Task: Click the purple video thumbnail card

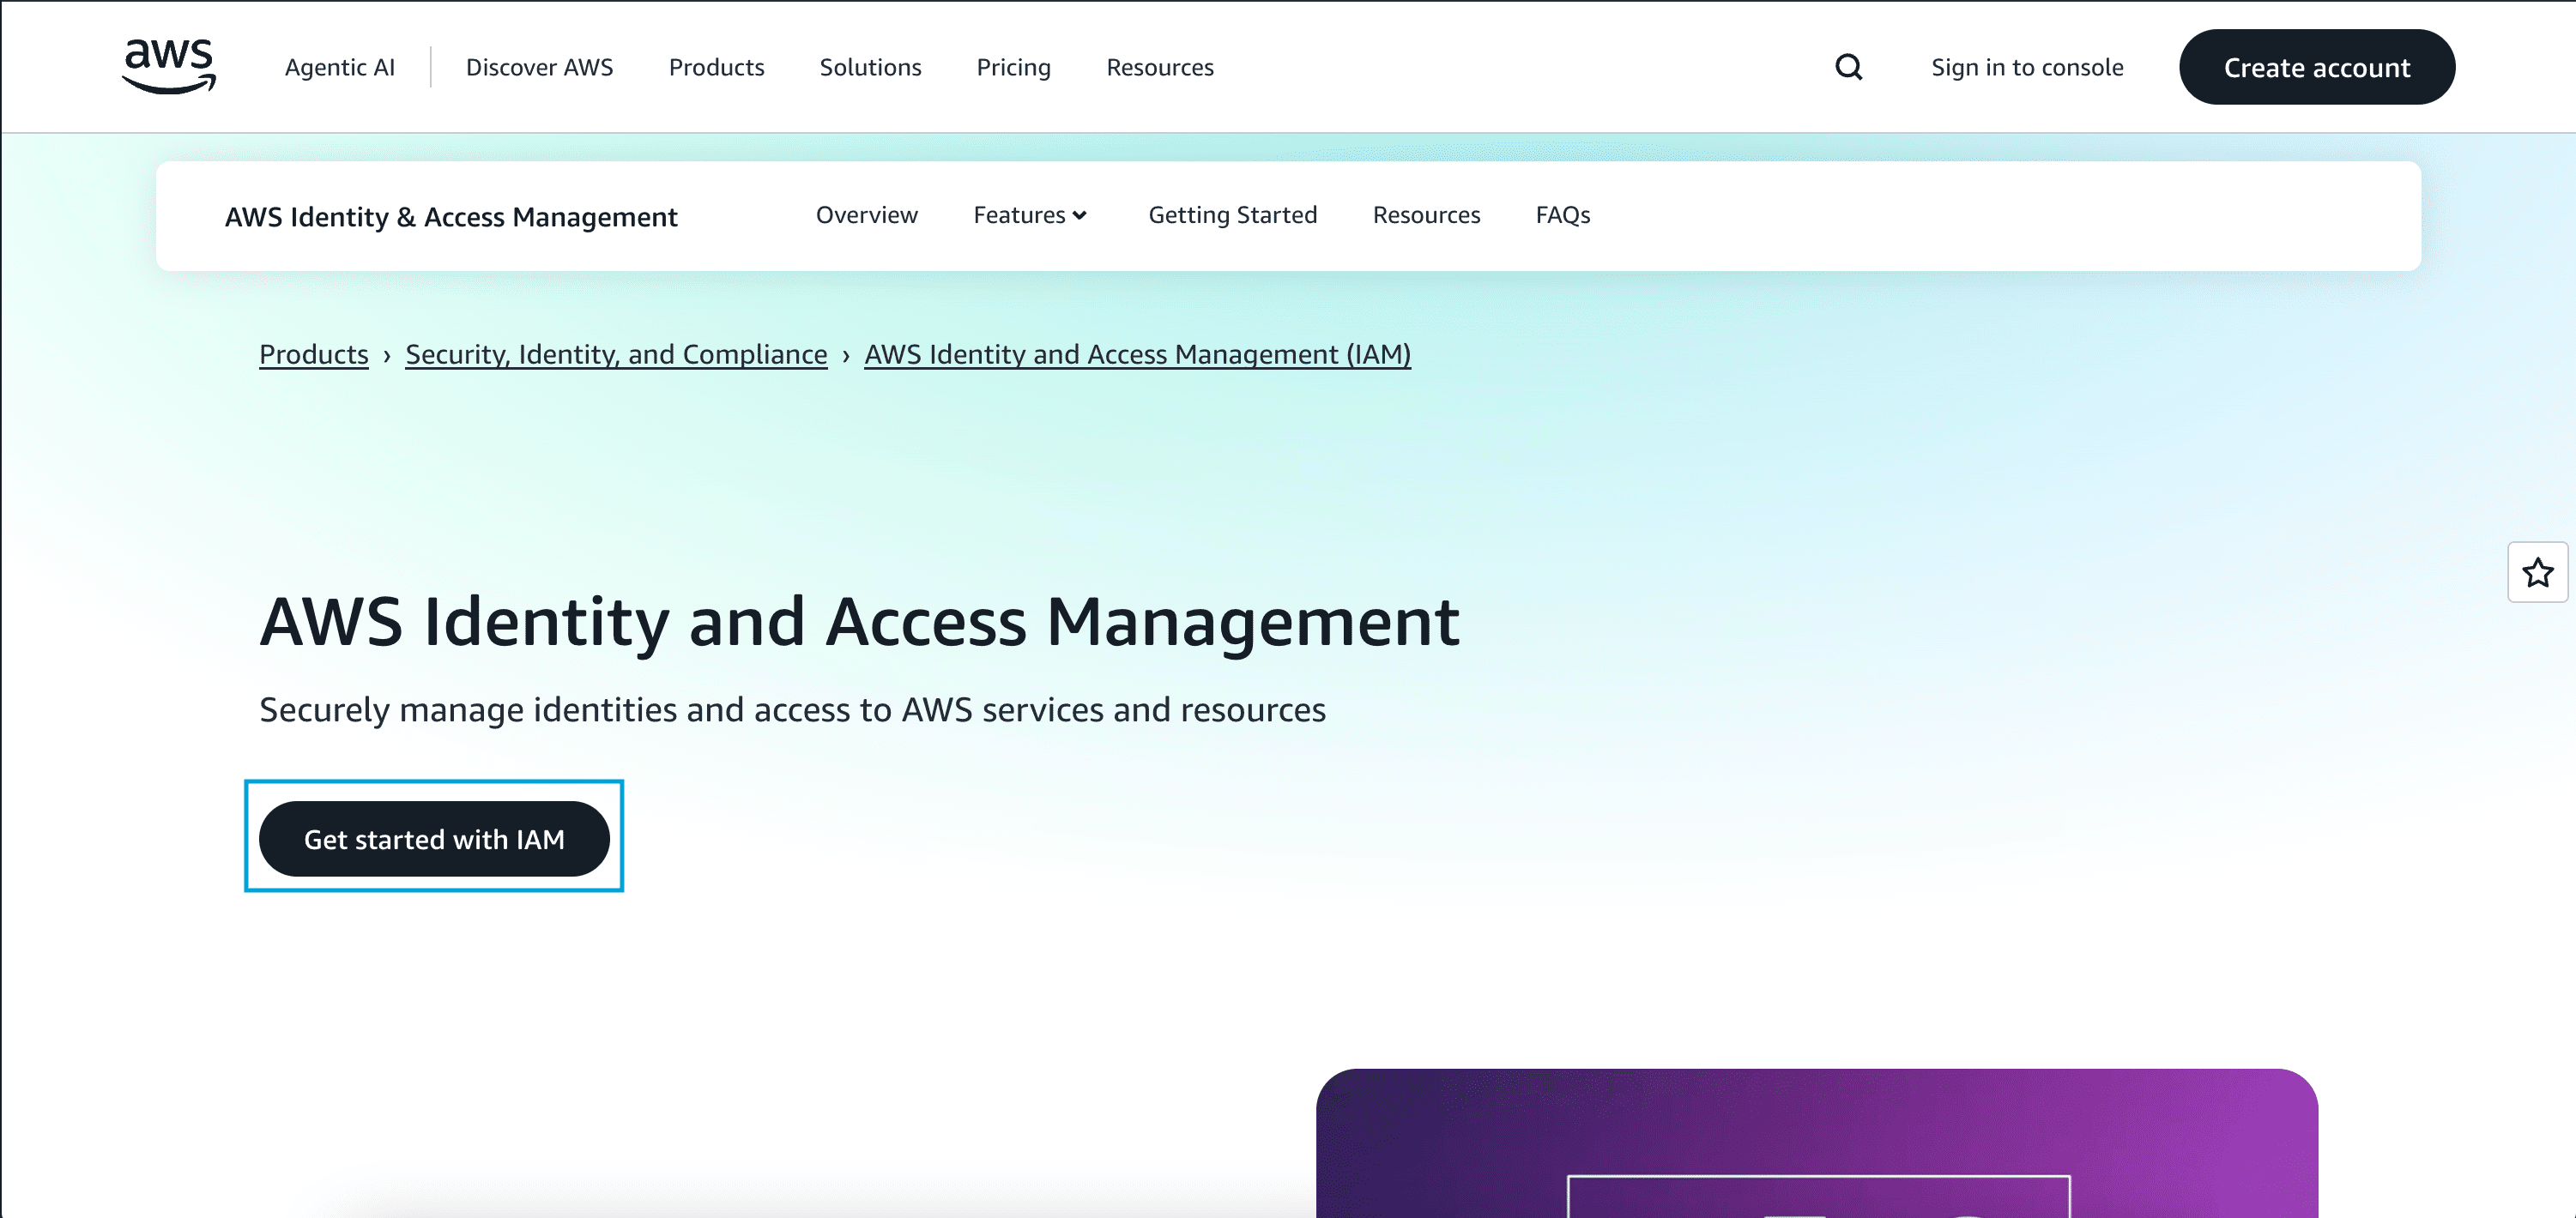Action: click(x=1816, y=1145)
